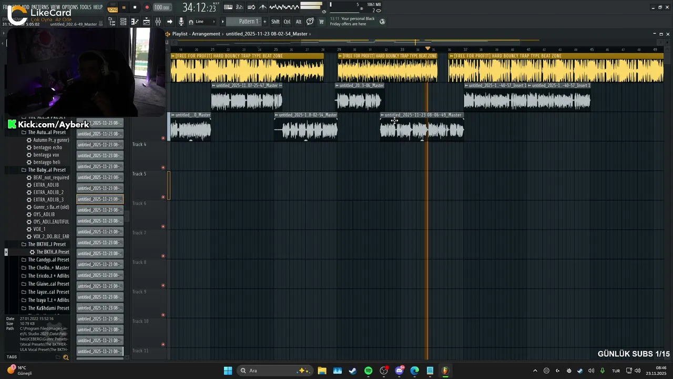Click the right-arrow icon beside the mixer
This screenshot has height=379, width=673.
[169, 22]
